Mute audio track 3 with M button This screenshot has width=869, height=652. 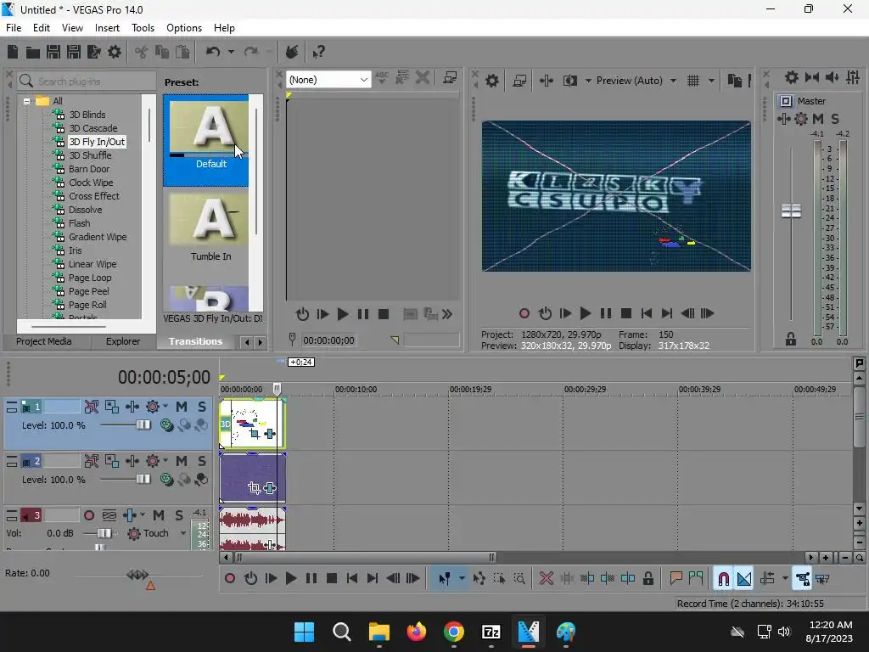[159, 515]
